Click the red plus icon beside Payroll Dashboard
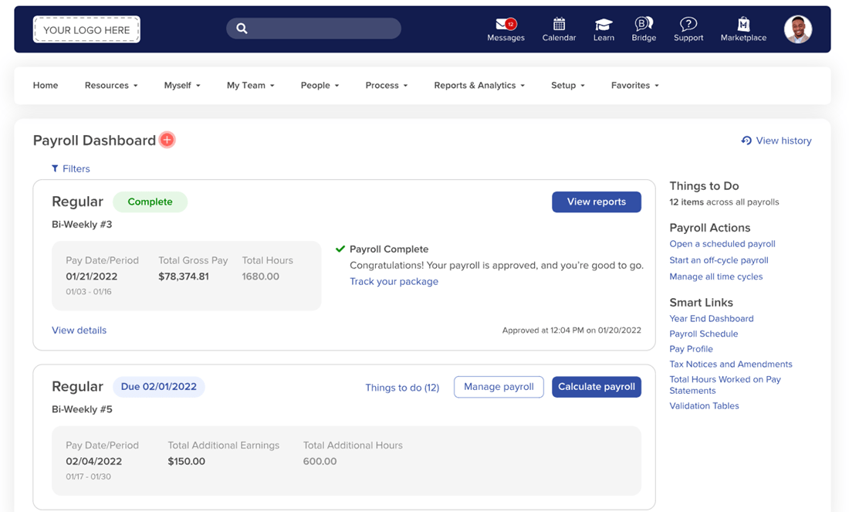 167,140
